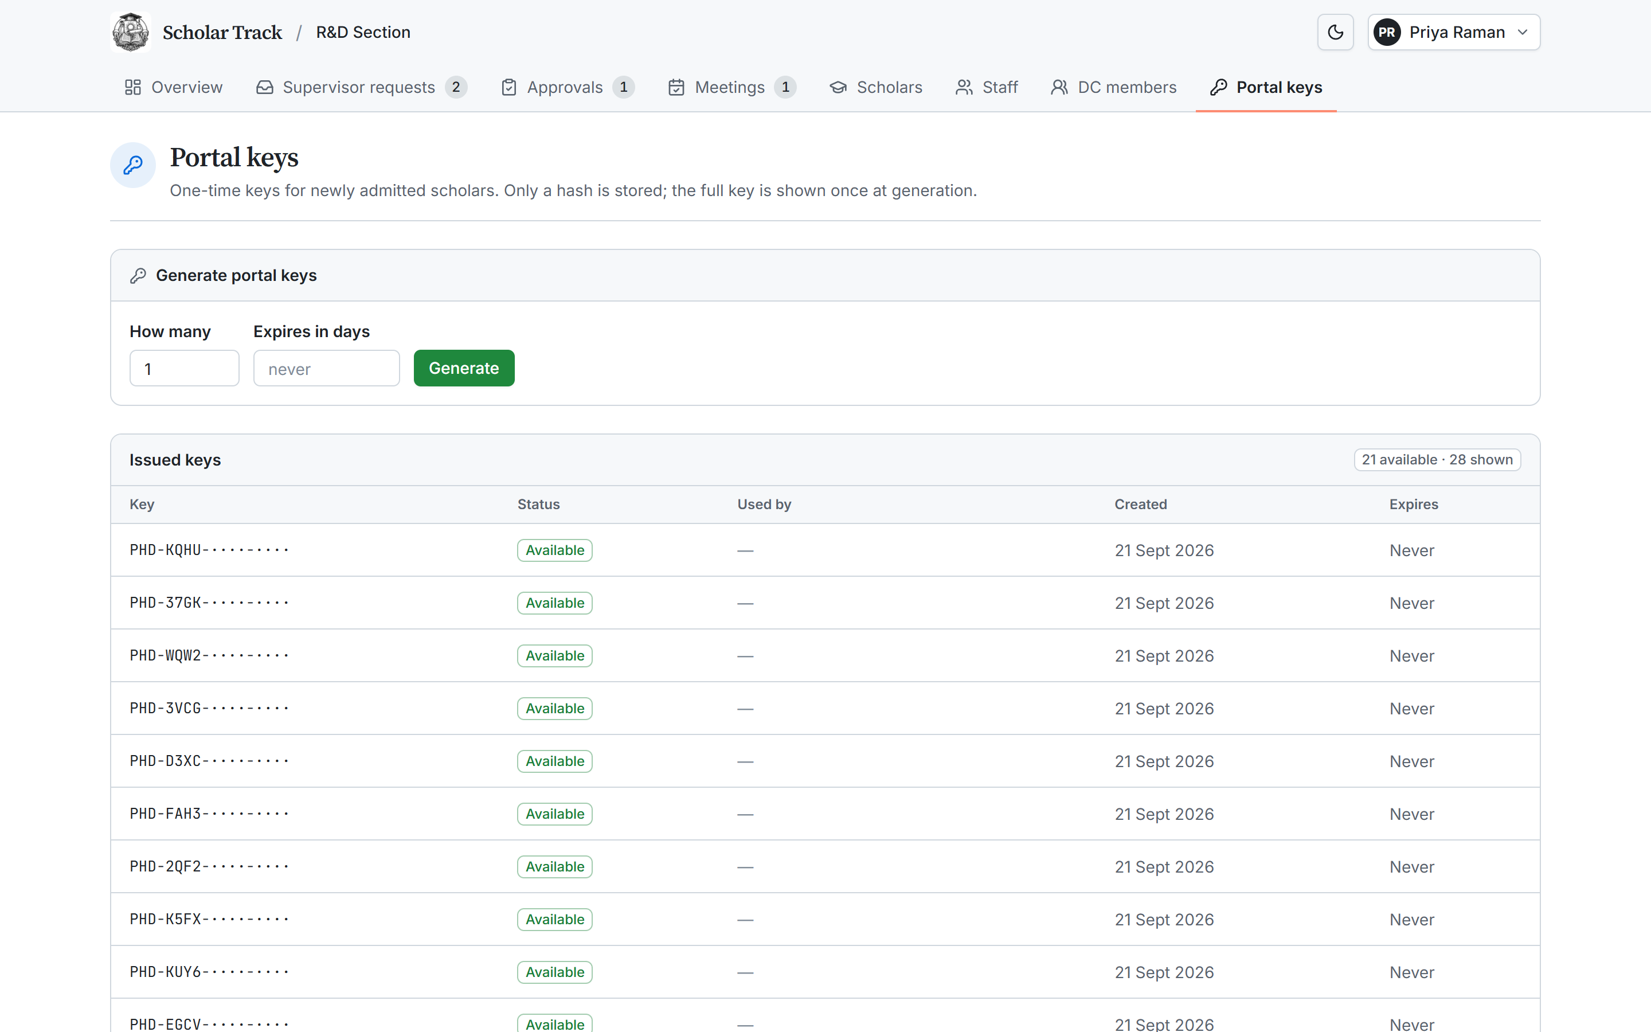Focus the How many input field
The height and width of the screenshot is (1032, 1651).
[184, 369]
